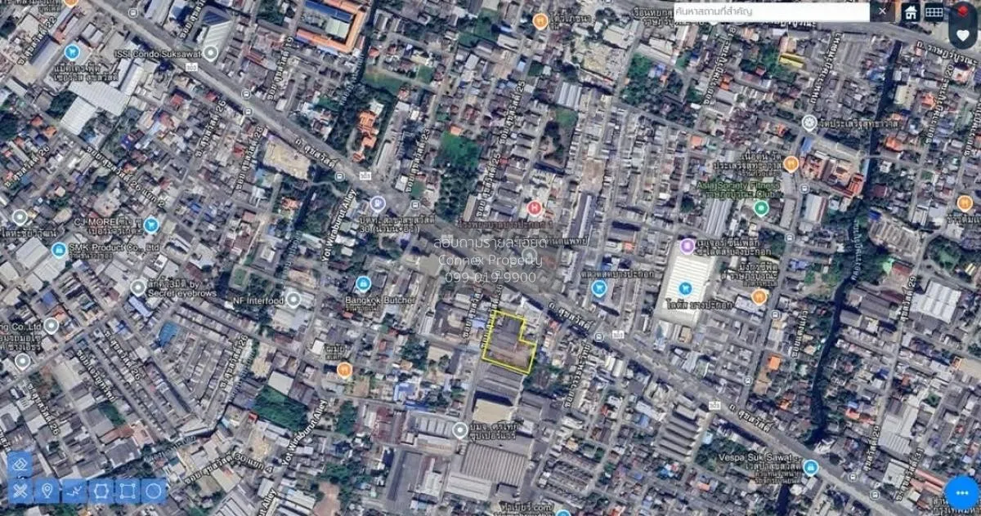Select the pin marker drawing tool
Image resolution: width=981 pixels, height=516 pixels.
tap(49, 490)
